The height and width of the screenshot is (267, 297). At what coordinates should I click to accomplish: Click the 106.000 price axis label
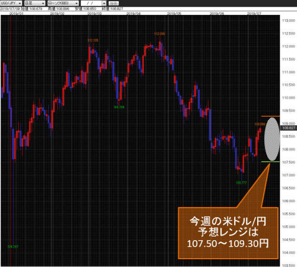point(289,201)
